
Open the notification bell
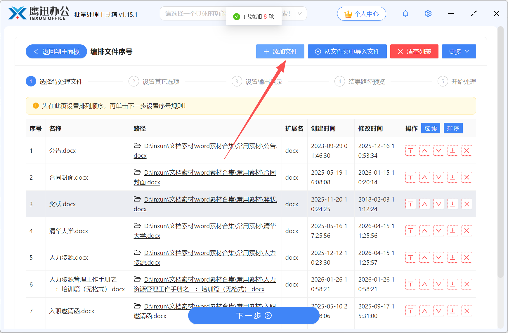pos(405,13)
